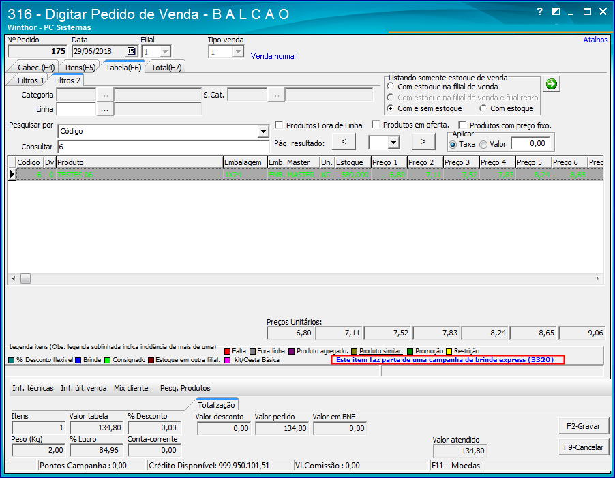Click the Aplicar value field 0,00
This screenshot has width=615, height=478.
point(530,144)
